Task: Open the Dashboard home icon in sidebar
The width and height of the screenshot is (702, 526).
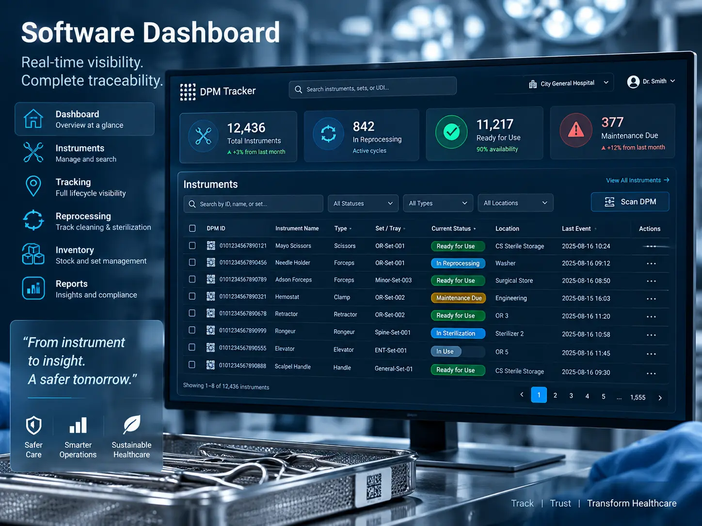Action: pyautogui.click(x=33, y=119)
